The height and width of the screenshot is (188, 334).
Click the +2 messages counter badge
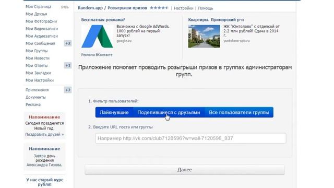coord(68,43)
